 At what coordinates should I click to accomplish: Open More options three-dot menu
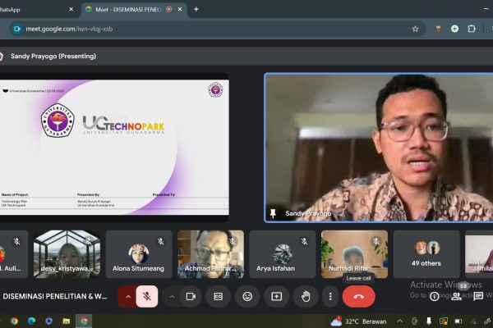tap(330, 296)
